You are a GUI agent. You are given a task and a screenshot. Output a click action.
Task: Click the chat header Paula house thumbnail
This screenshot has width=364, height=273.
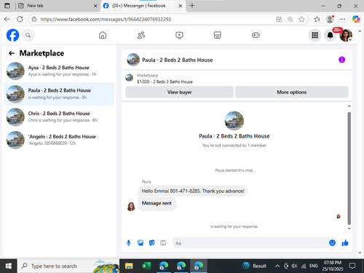(x=133, y=60)
